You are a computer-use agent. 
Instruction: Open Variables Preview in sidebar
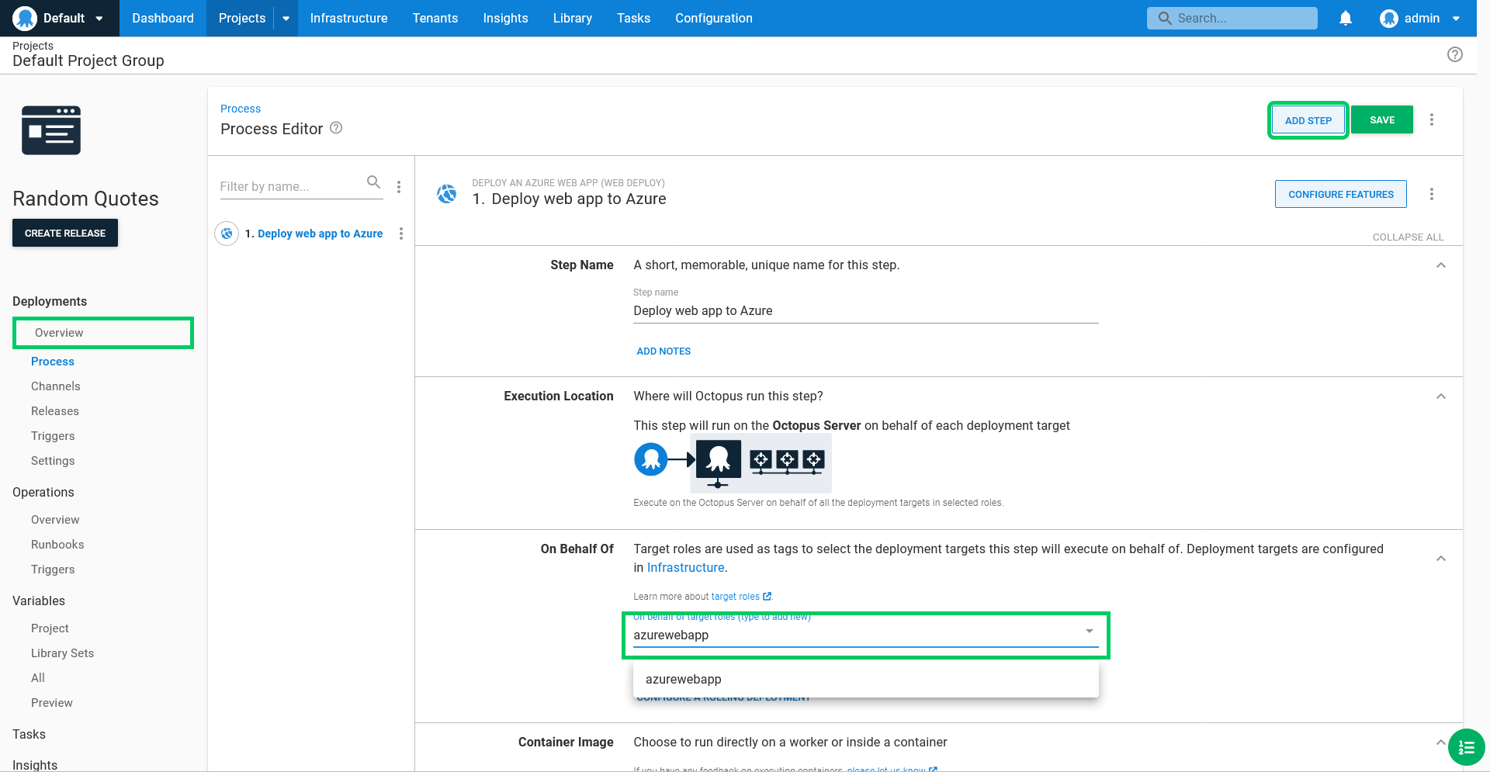point(52,703)
